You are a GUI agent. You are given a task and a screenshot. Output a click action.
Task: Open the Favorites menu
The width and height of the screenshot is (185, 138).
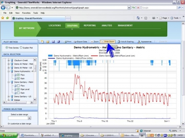click(x=26, y=13)
